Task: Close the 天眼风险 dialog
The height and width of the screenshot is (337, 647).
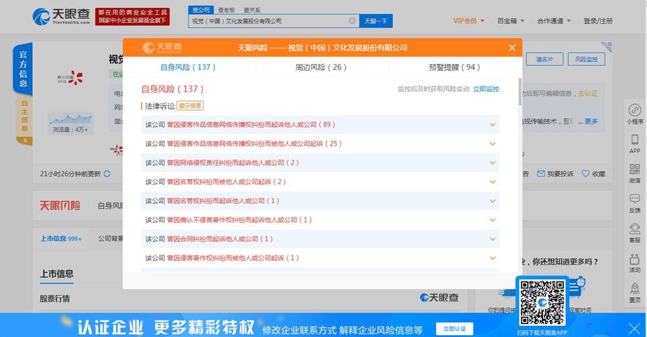Action: [512, 48]
